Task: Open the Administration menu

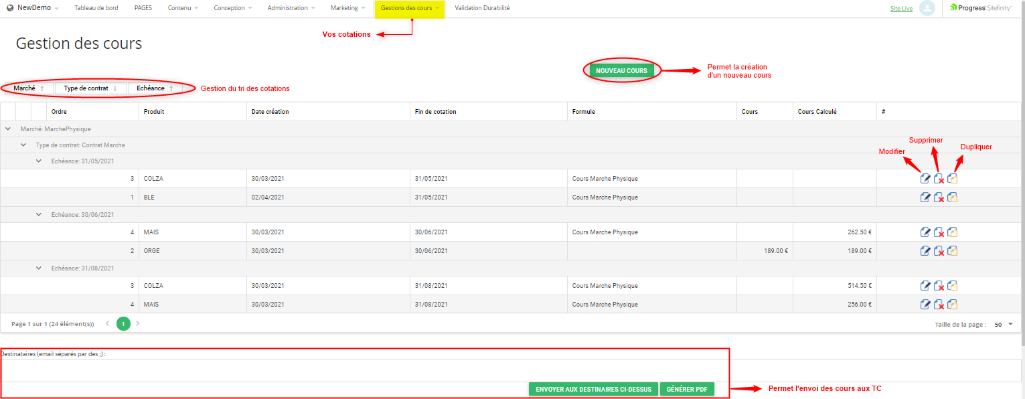Action: [291, 8]
